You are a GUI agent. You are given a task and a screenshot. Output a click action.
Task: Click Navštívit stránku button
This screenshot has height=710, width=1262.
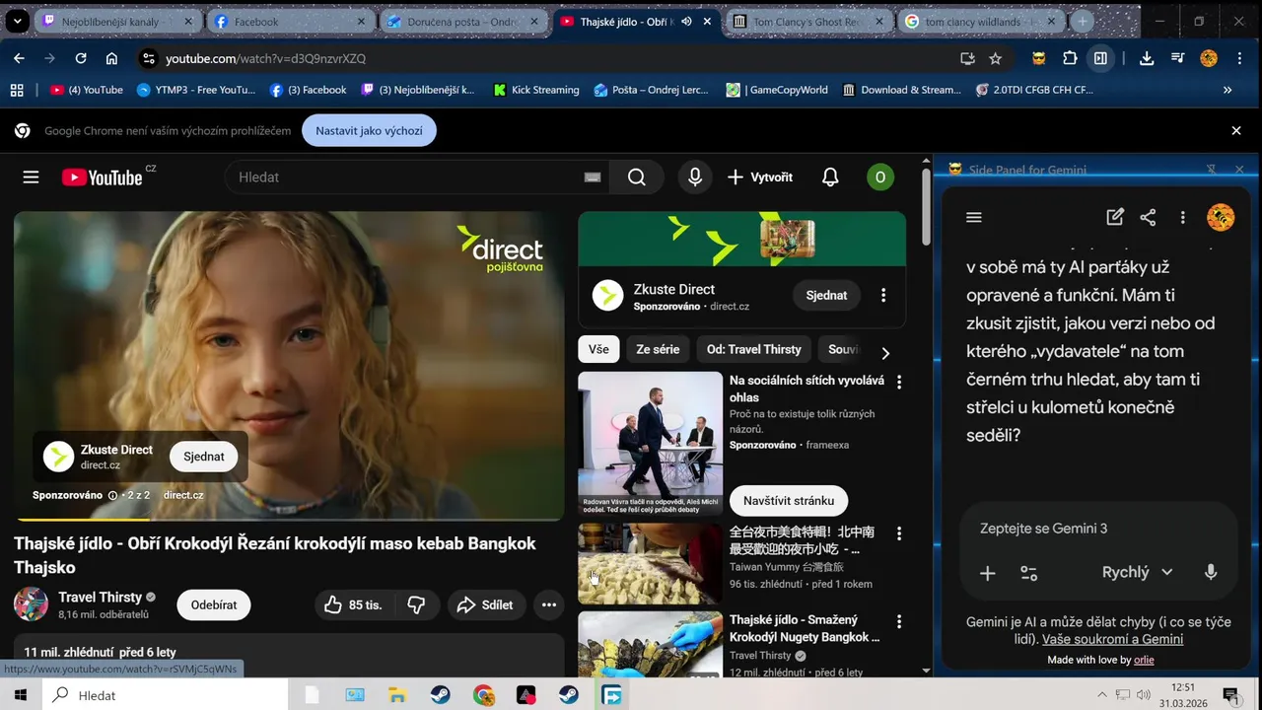tap(789, 501)
